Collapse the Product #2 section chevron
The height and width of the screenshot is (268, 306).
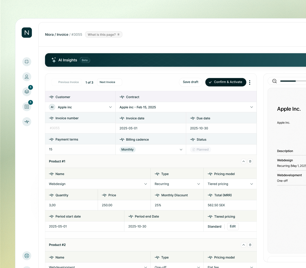(x=244, y=245)
